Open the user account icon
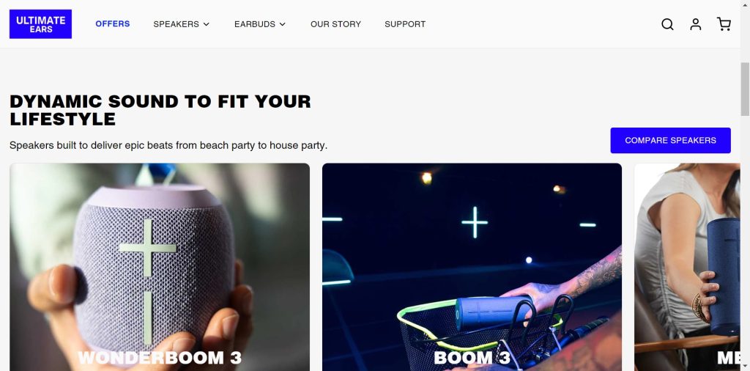 click(x=696, y=24)
